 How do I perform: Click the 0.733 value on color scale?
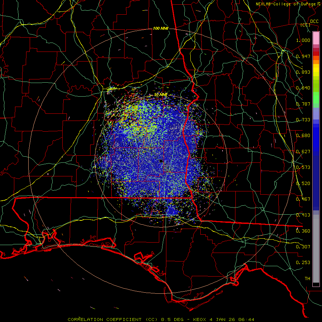tap(303, 120)
